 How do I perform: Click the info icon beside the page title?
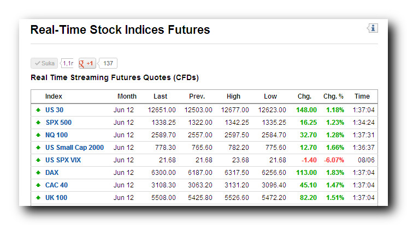tap(373, 28)
